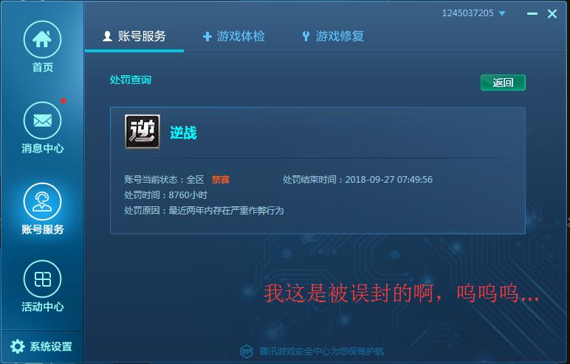
Task: Open 活动中心 grid icon
Action: (42, 279)
